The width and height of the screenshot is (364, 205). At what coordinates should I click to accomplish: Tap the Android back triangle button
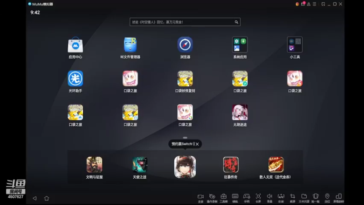pyautogui.click(x=35, y=198)
